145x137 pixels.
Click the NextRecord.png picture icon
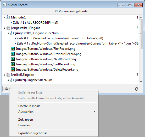click(x=13, y=59)
